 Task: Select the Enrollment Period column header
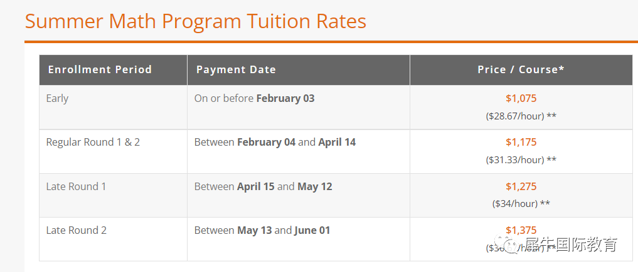[x=100, y=69]
